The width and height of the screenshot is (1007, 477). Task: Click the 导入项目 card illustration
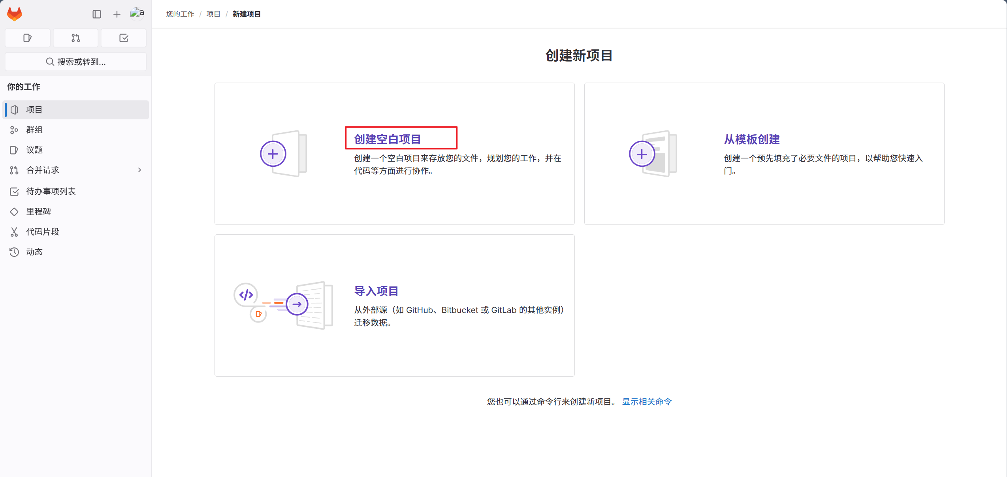coord(283,305)
